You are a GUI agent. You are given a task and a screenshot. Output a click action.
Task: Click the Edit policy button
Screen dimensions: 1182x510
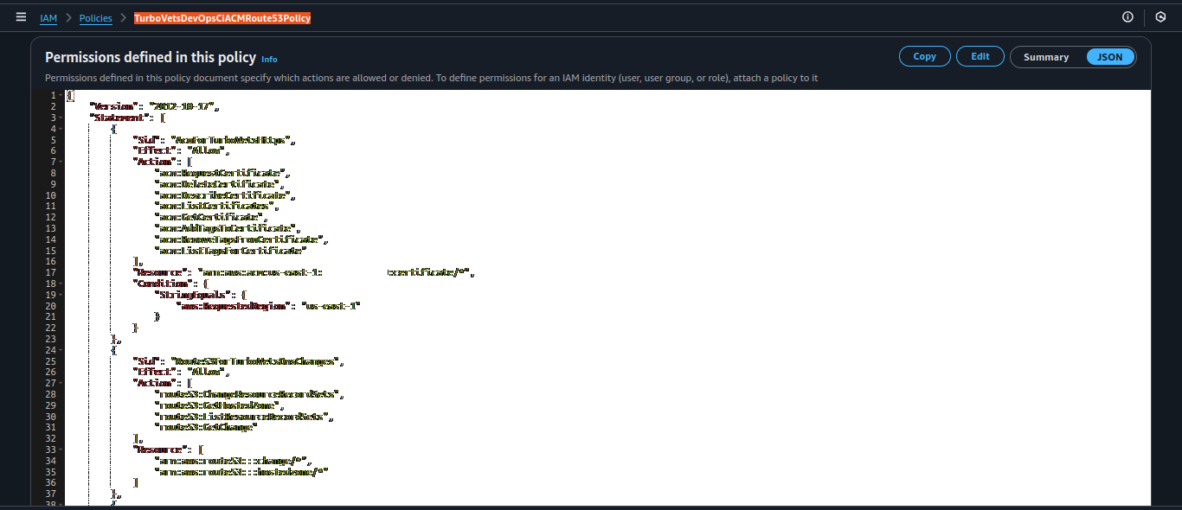pyautogui.click(x=980, y=56)
